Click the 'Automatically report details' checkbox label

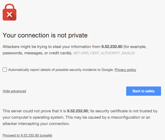(x=61, y=70)
